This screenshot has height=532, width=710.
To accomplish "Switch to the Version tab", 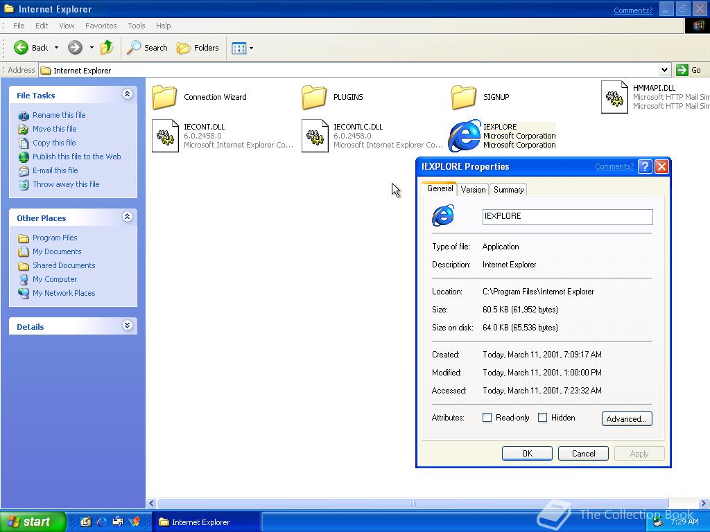I will (x=473, y=190).
